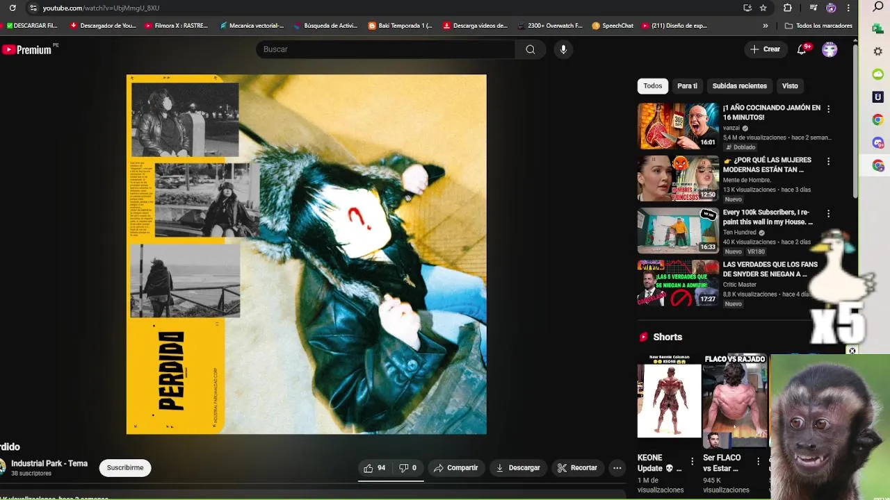Screen dimensions: 890x500
Task: Click the Recortar clip button
Action: click(577, 468)
